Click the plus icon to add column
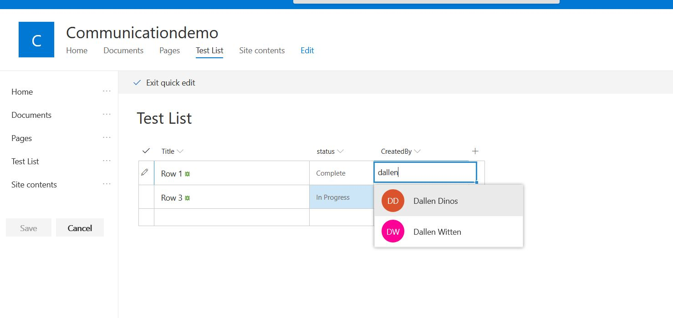The height and width of the screenshot is (318, 673). point(475,151)
